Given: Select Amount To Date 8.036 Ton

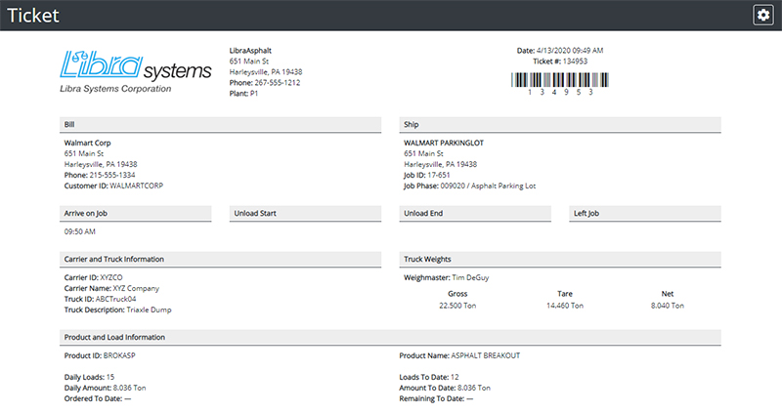Looking at the screenshot, I should coord(445,388).
